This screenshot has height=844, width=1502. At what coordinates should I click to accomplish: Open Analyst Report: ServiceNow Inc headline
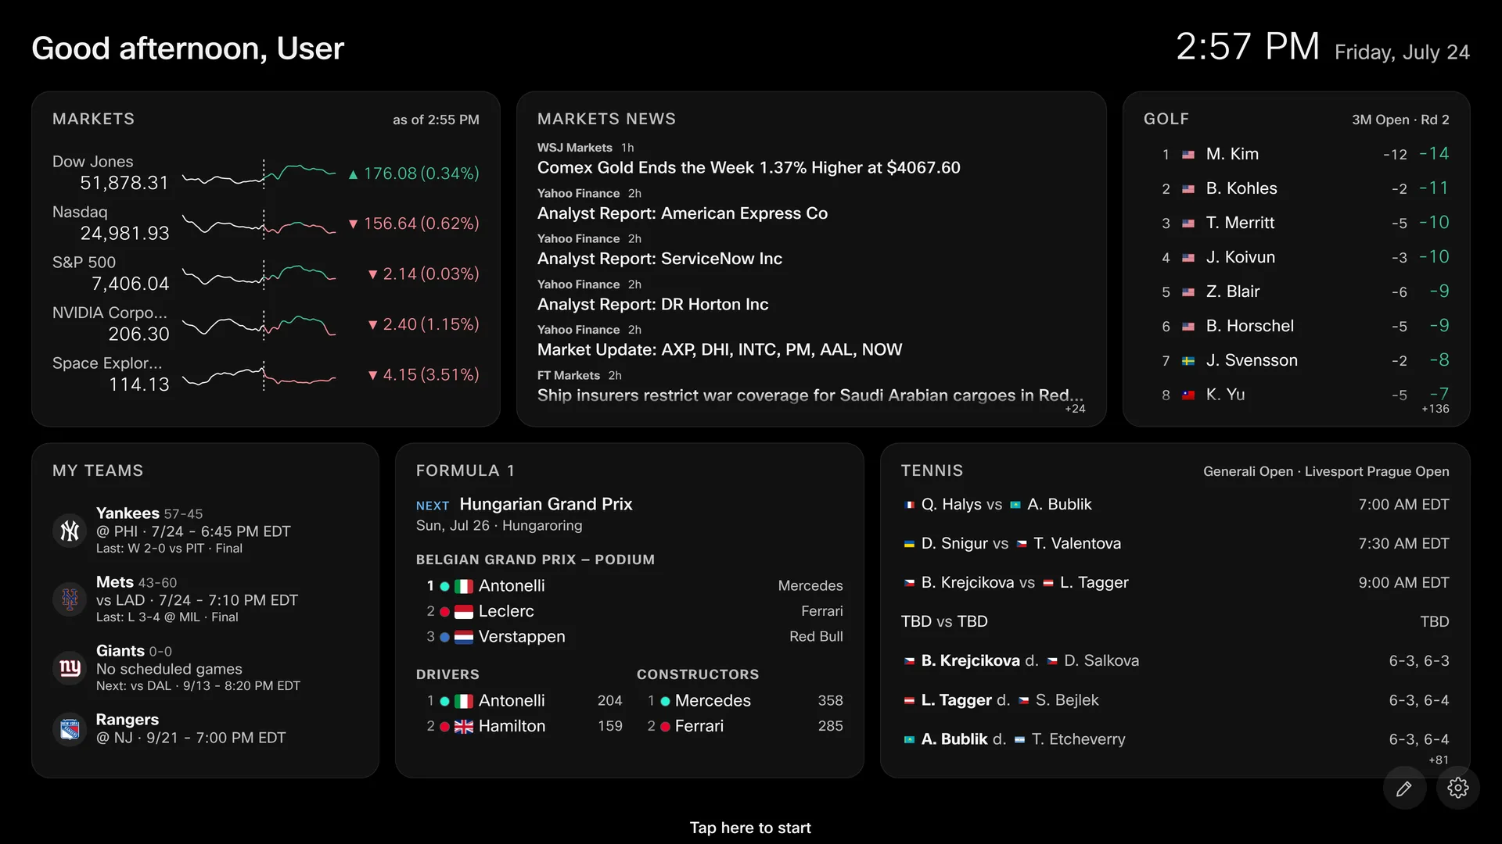pyautogui.click(x=659, y=259)
